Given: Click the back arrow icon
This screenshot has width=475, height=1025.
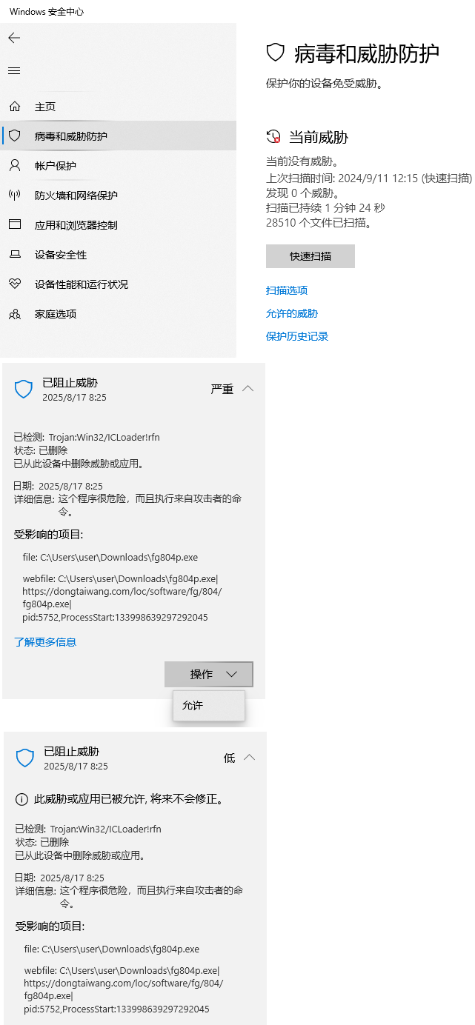Looking at the screenshot, I should coord(14,38).
